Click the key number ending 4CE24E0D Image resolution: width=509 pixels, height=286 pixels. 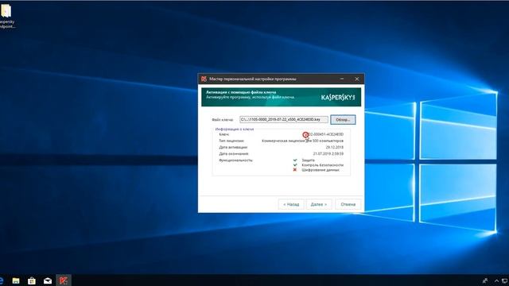325,134
